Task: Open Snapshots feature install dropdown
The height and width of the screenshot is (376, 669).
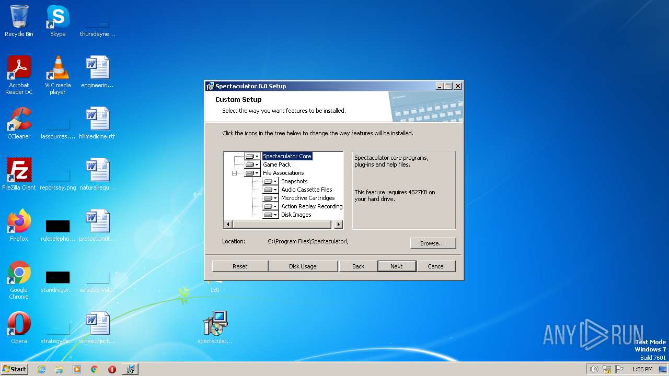Action: (270, 181)
